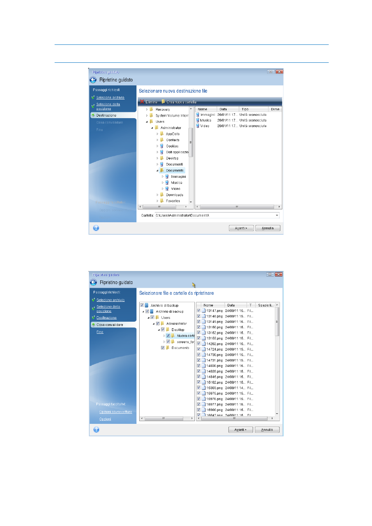The width and height of the screenshot is (372, 526).
Task: Toggle the Administrator checkbox in the backup tree
Action: point(158,323)
